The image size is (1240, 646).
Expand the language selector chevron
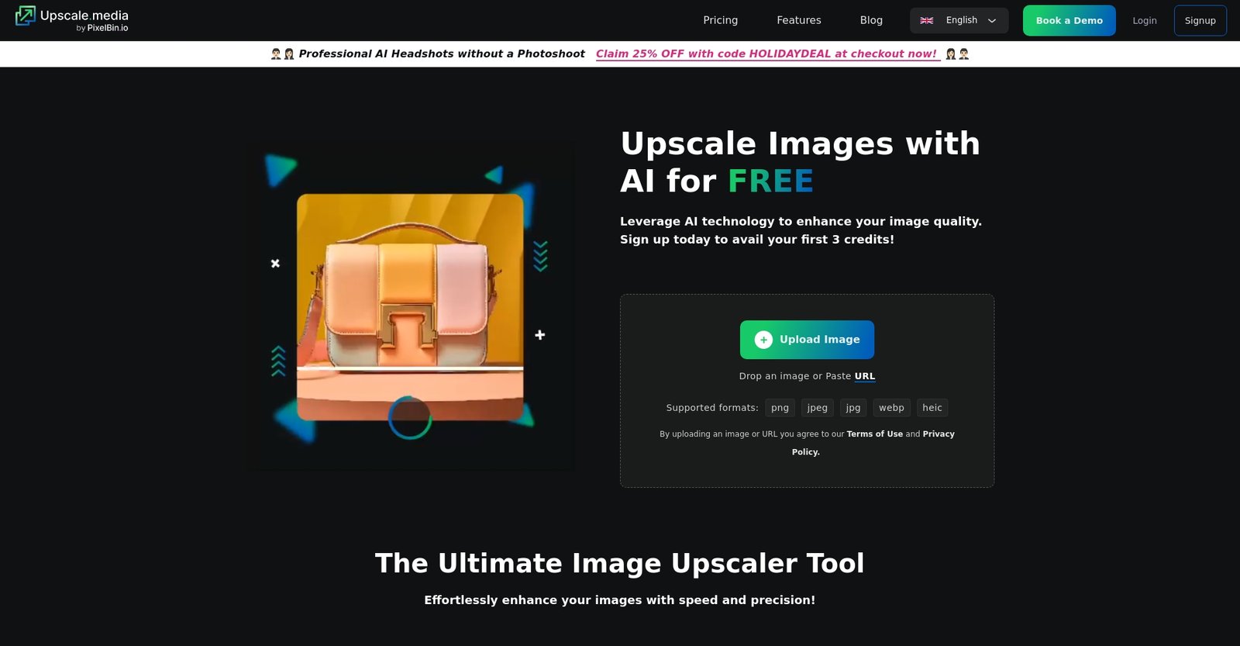[992, 21]
